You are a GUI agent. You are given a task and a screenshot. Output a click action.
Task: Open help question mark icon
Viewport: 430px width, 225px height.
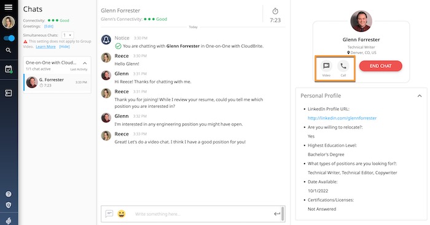tap(9, 194)
